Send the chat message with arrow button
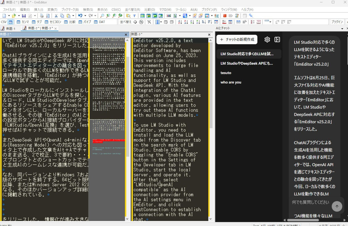 point(337,206)
